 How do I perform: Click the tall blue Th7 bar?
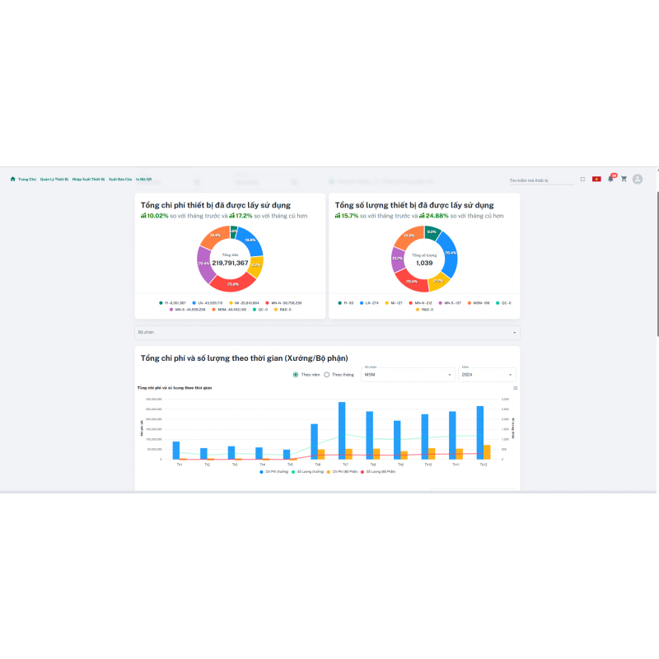point(342,431)
